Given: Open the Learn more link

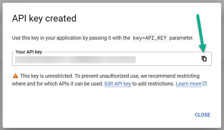Looking at the screenshot, I should 189,84.
